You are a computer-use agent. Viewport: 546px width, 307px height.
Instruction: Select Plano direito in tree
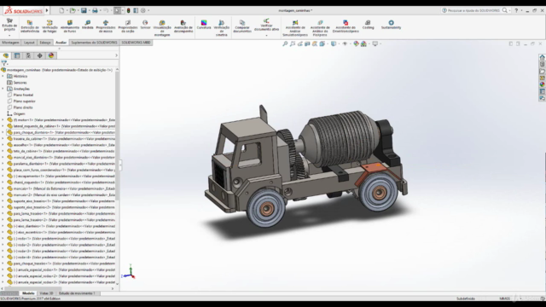[x=23, y=107]
